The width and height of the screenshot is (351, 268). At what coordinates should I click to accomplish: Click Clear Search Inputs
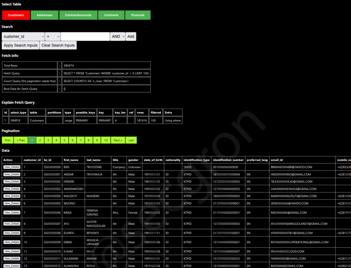pyautogui.click(x=58, y=45)
